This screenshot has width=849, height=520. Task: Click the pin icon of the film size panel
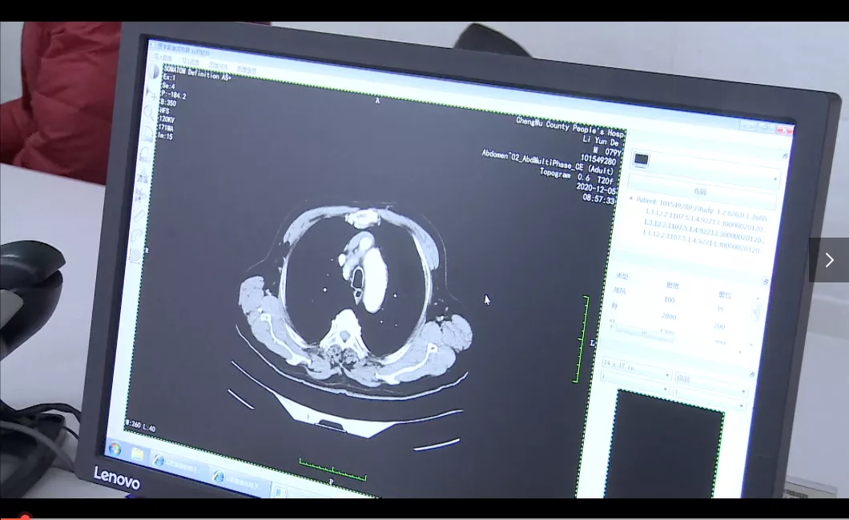pyautogui.click(x=752, y=374)
